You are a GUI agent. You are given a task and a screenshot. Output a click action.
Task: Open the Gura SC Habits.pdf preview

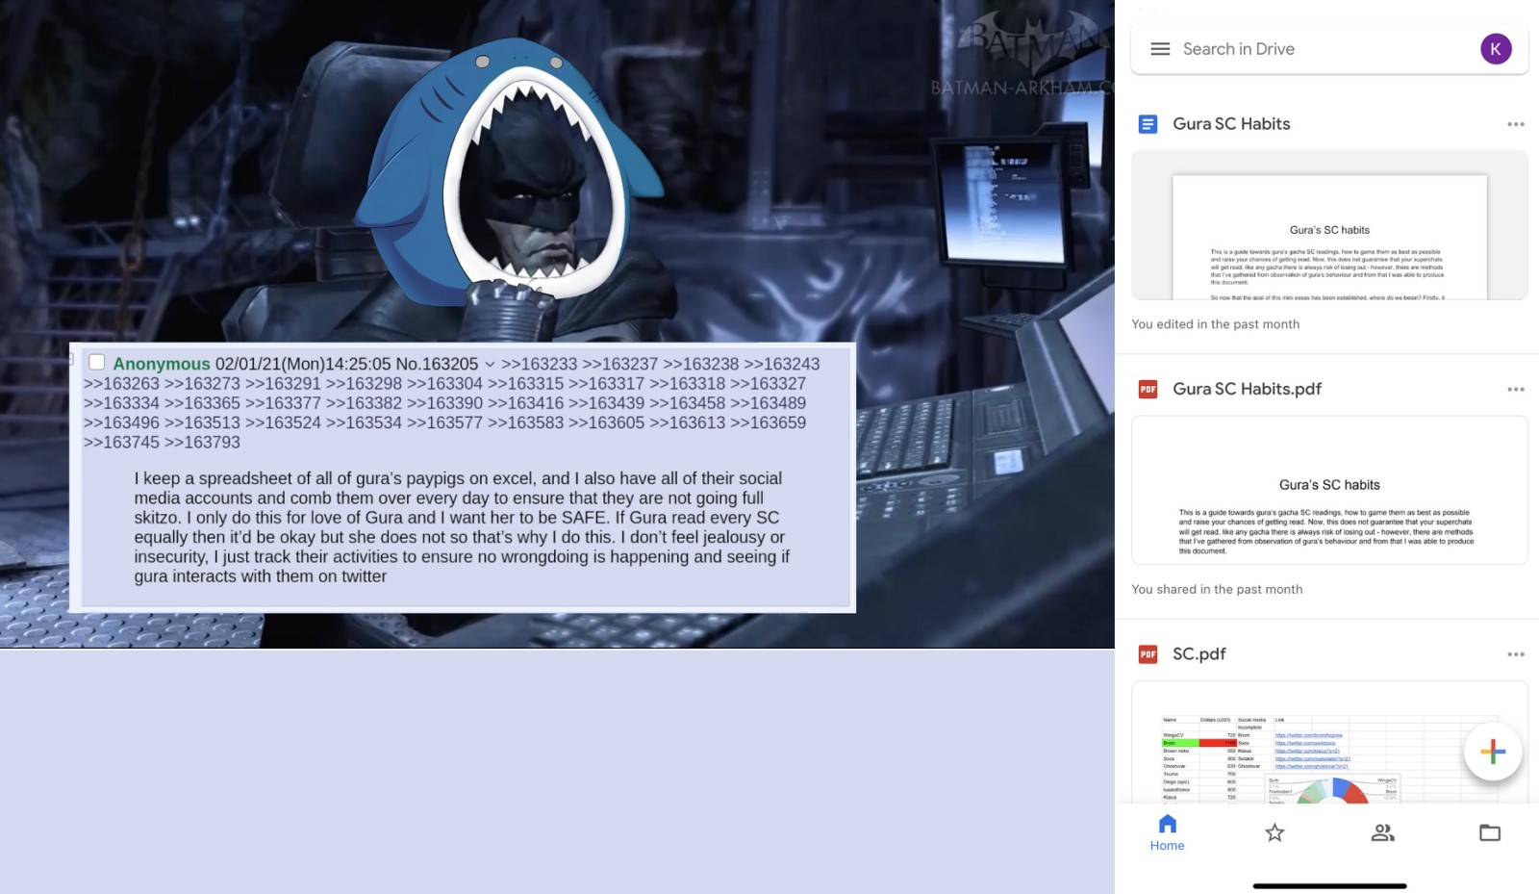1329,490
